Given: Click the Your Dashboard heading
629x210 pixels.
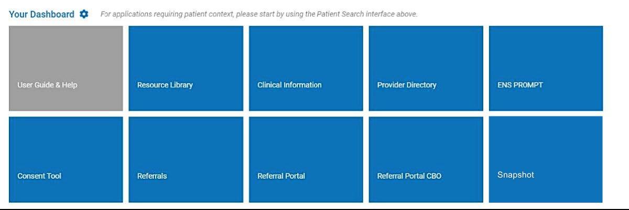Looking at the screenshot, I should coord(42,14).
